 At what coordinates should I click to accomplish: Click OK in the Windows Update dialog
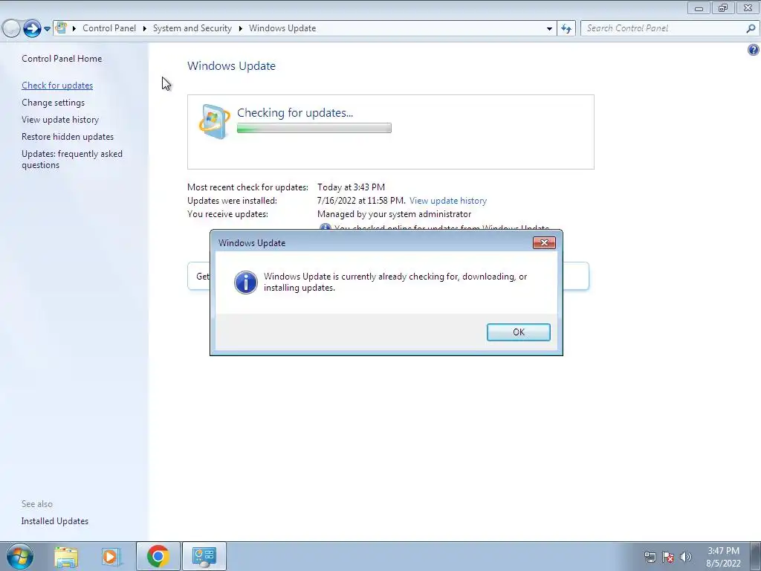click(518, 332)
